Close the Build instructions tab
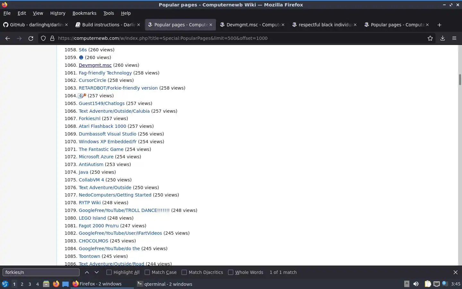Image resolution: width=462 pixels, height=289 pixels. pyautogui.click(x=139, y=25)
